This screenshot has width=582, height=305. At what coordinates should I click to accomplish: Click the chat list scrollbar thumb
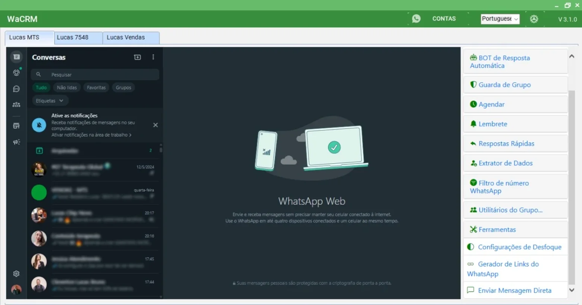pos(161,150)
